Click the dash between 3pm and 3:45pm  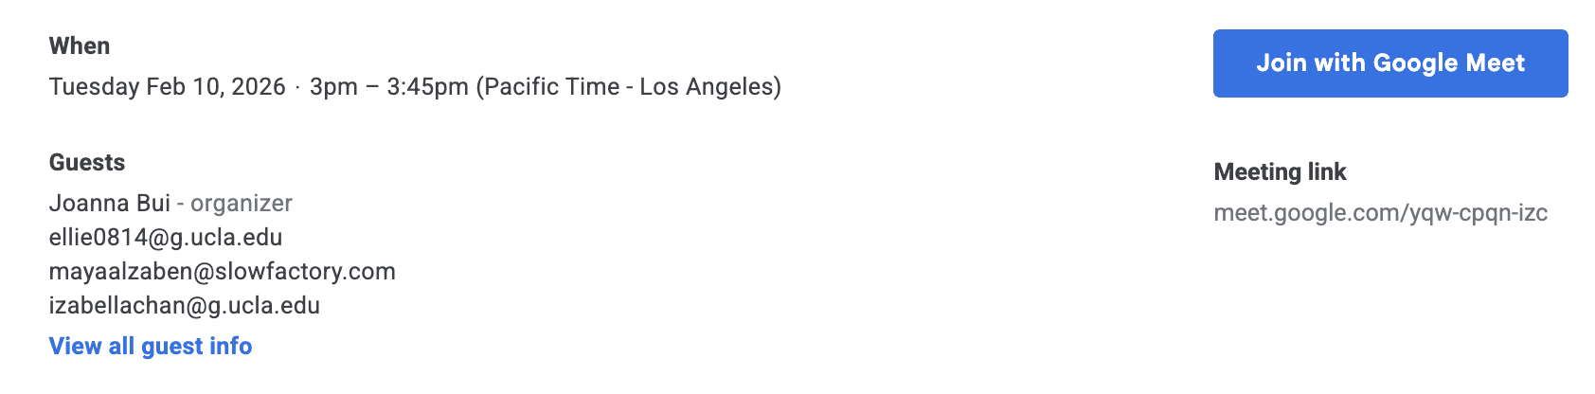click(372, 87)
